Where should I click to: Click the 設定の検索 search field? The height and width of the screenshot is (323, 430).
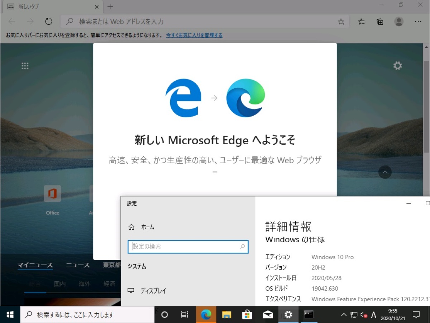(188, 247)
